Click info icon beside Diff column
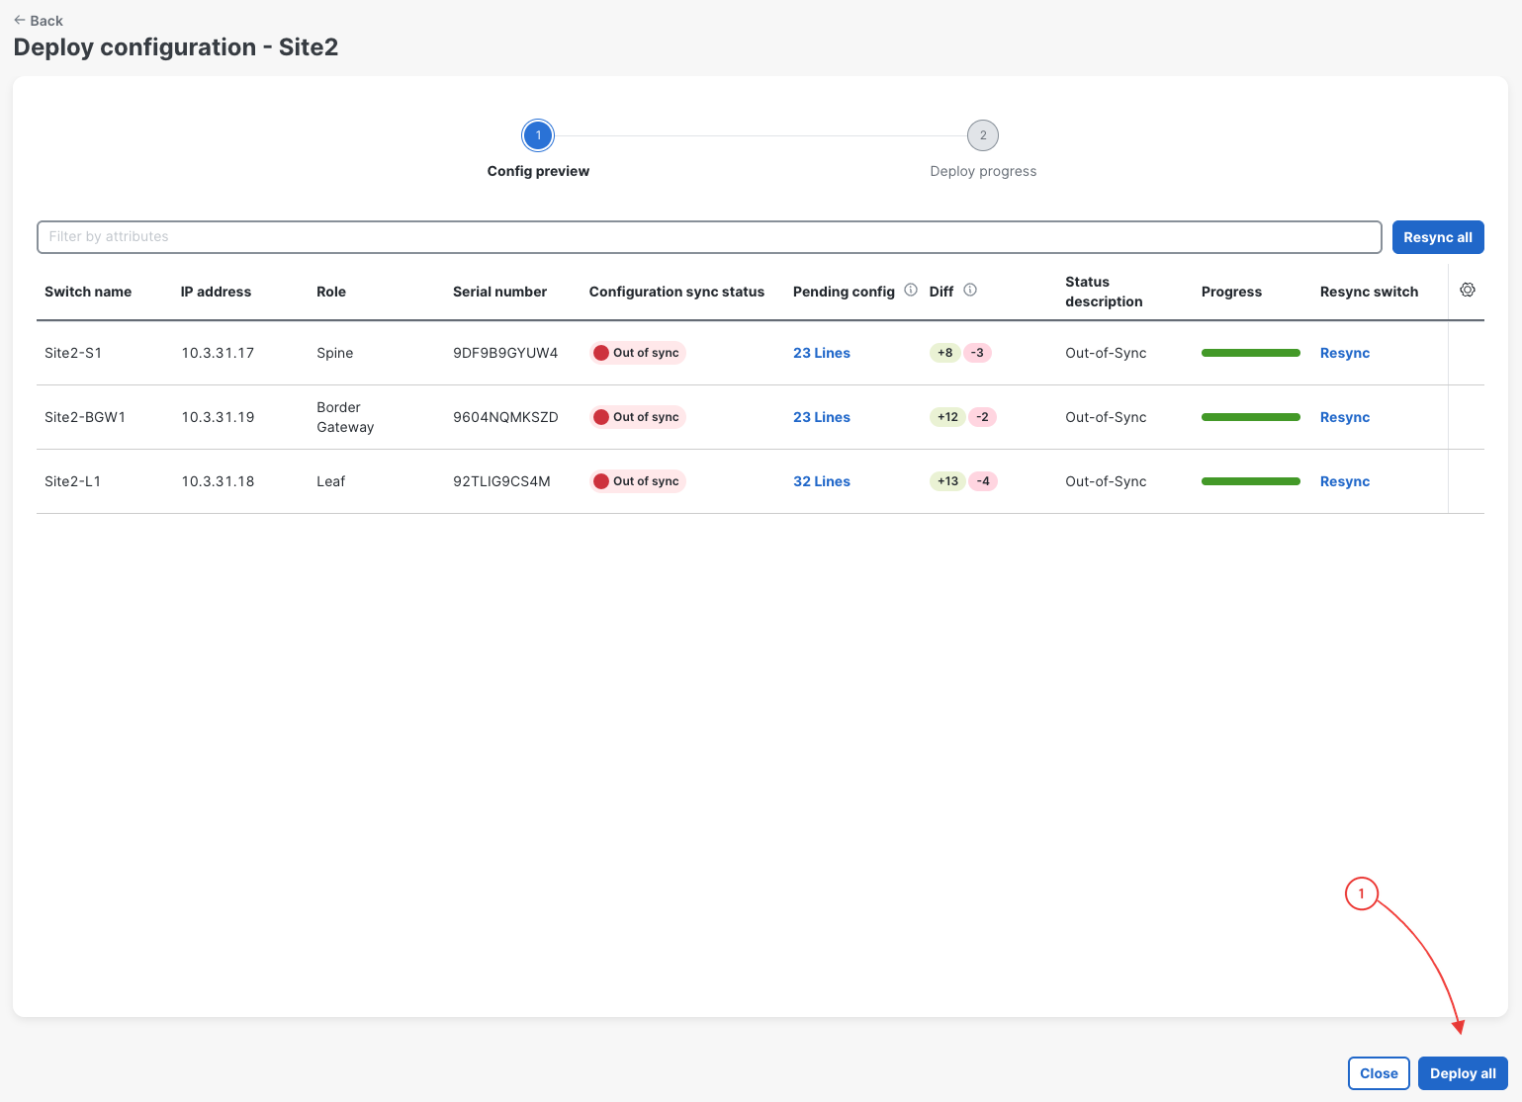Screen dimensions: 1522x1102 [x=970, y=290]
